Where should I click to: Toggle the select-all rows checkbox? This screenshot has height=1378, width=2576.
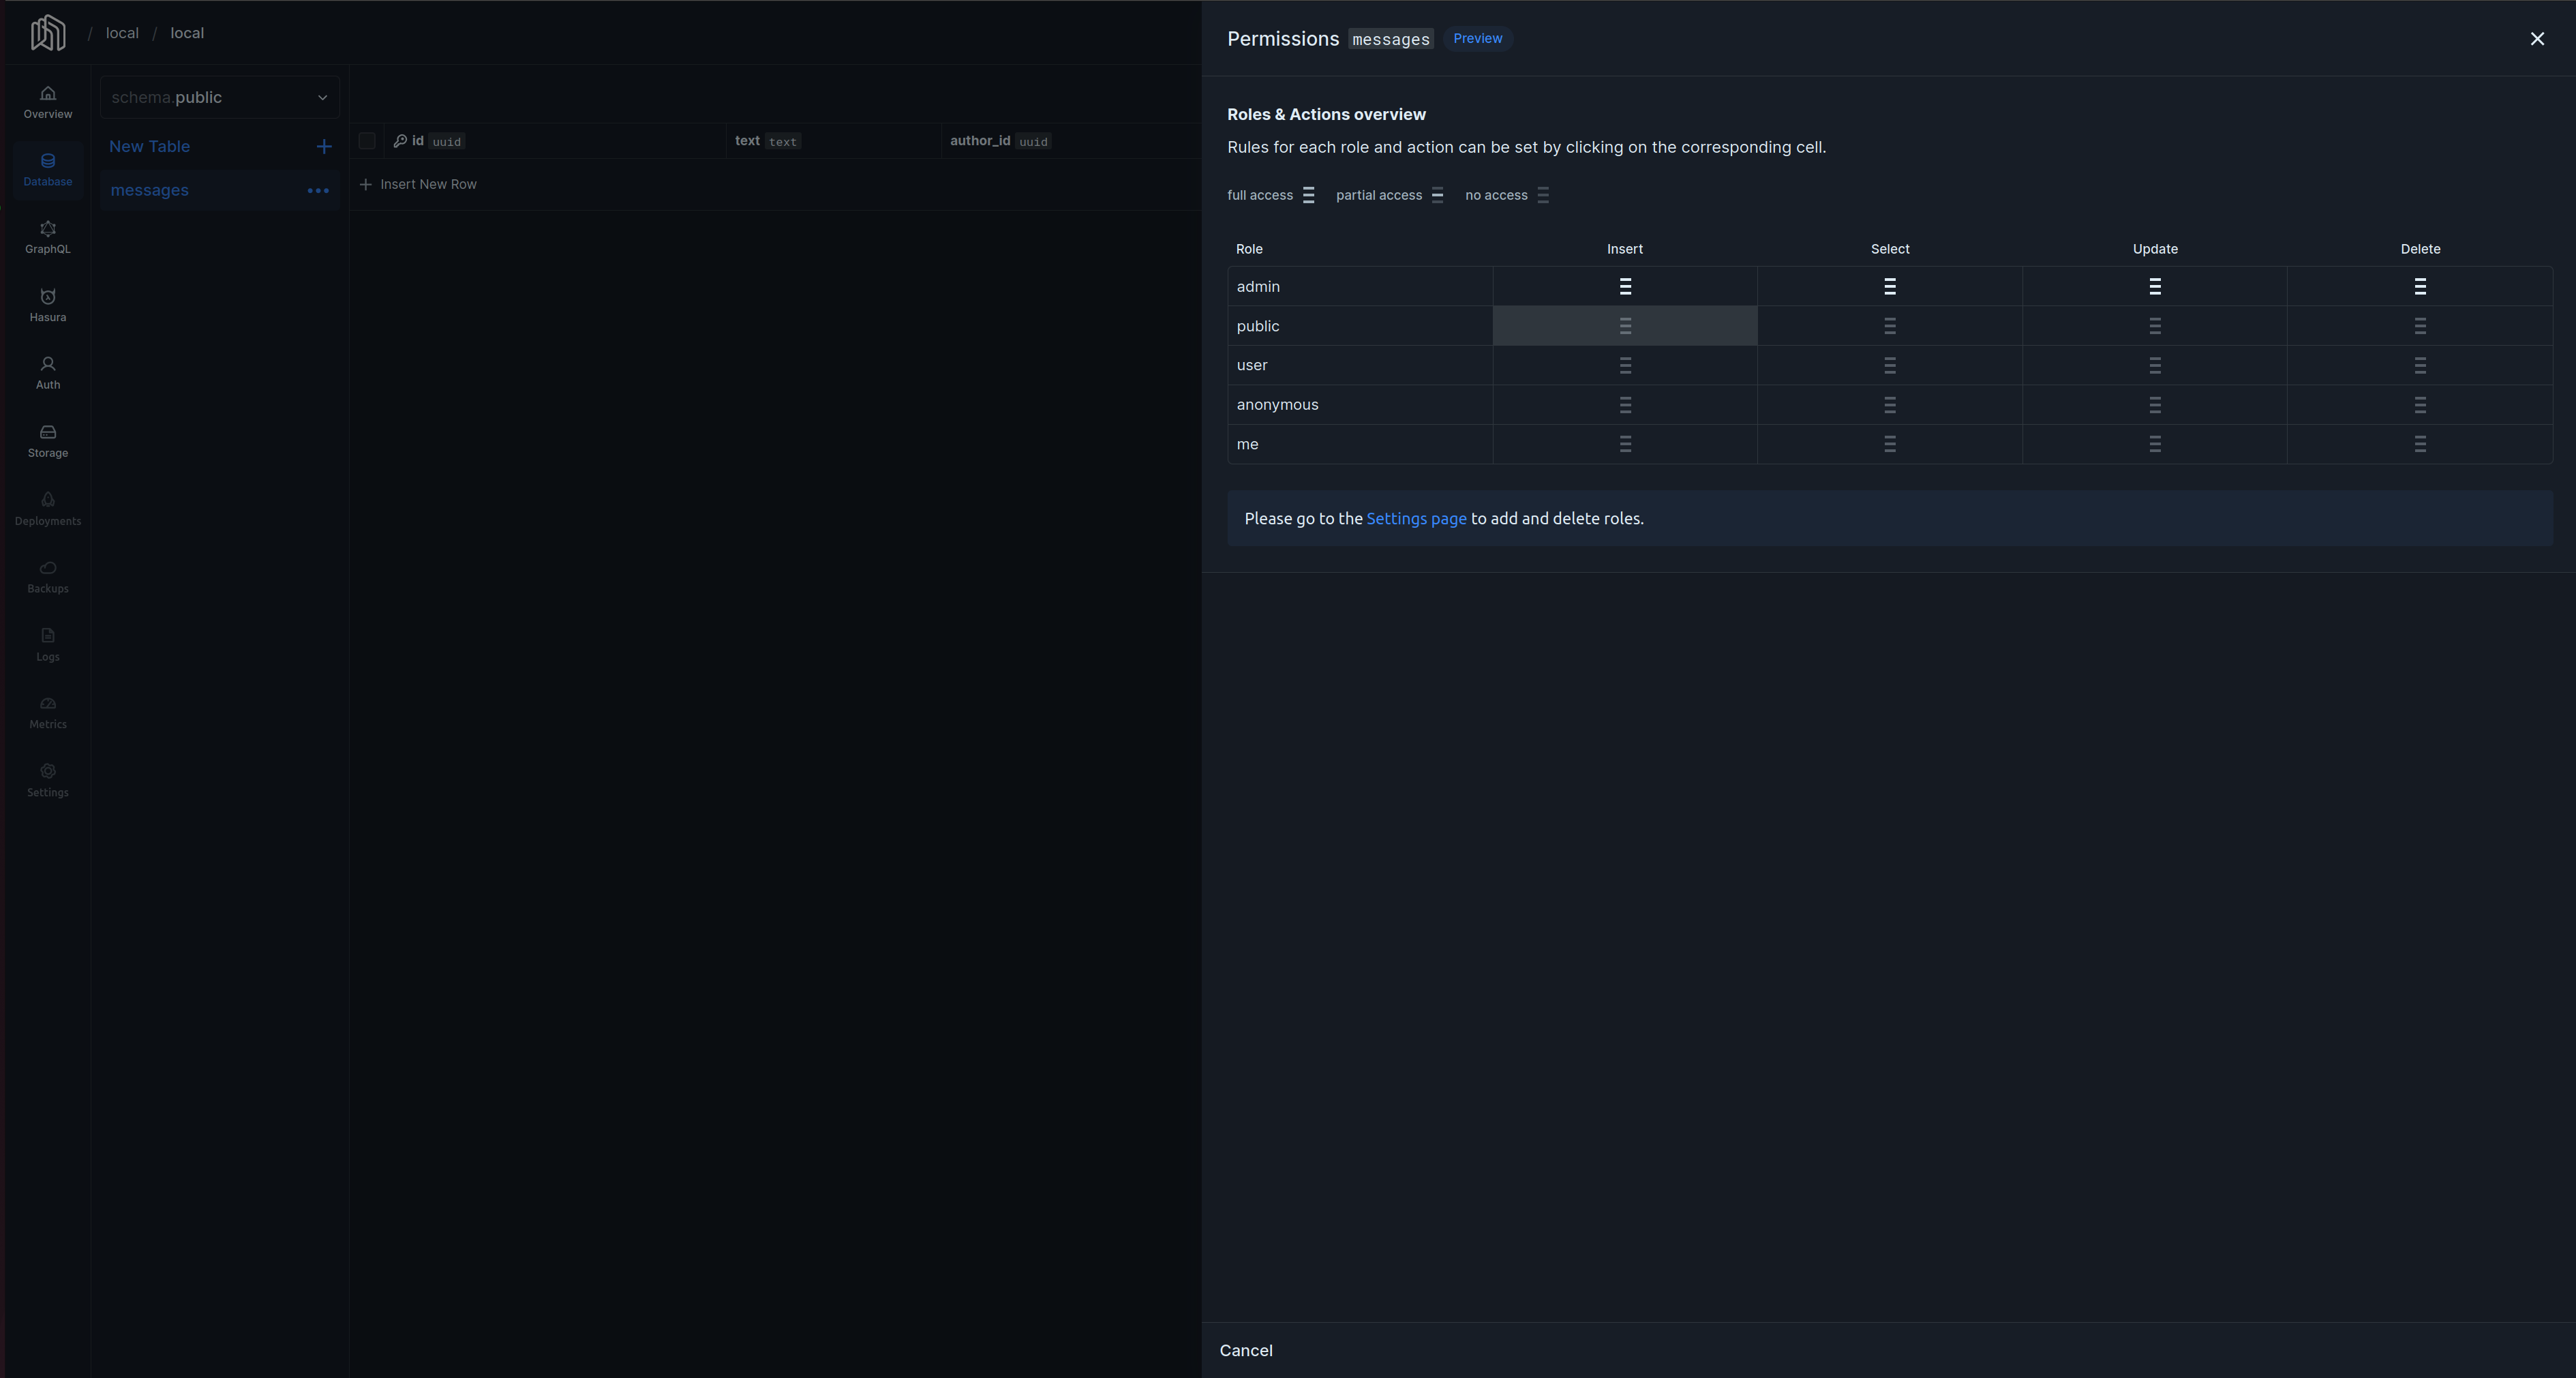(367, 141)
